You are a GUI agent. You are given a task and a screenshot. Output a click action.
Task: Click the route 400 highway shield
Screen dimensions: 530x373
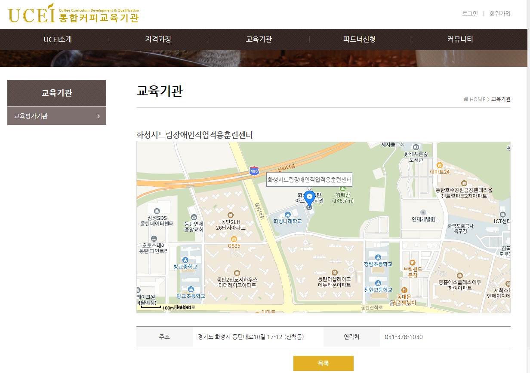(254, 171)
